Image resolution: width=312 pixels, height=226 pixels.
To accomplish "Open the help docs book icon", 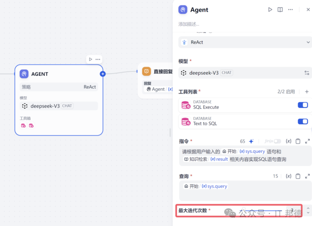I will [280, 10].
